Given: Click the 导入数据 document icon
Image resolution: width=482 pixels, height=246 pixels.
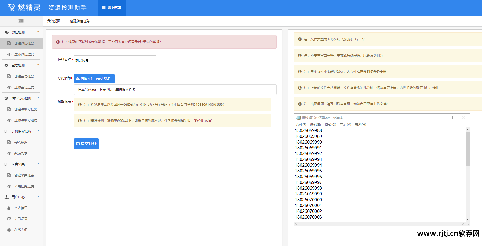Looking at the screenshot, I should (9, 142).
